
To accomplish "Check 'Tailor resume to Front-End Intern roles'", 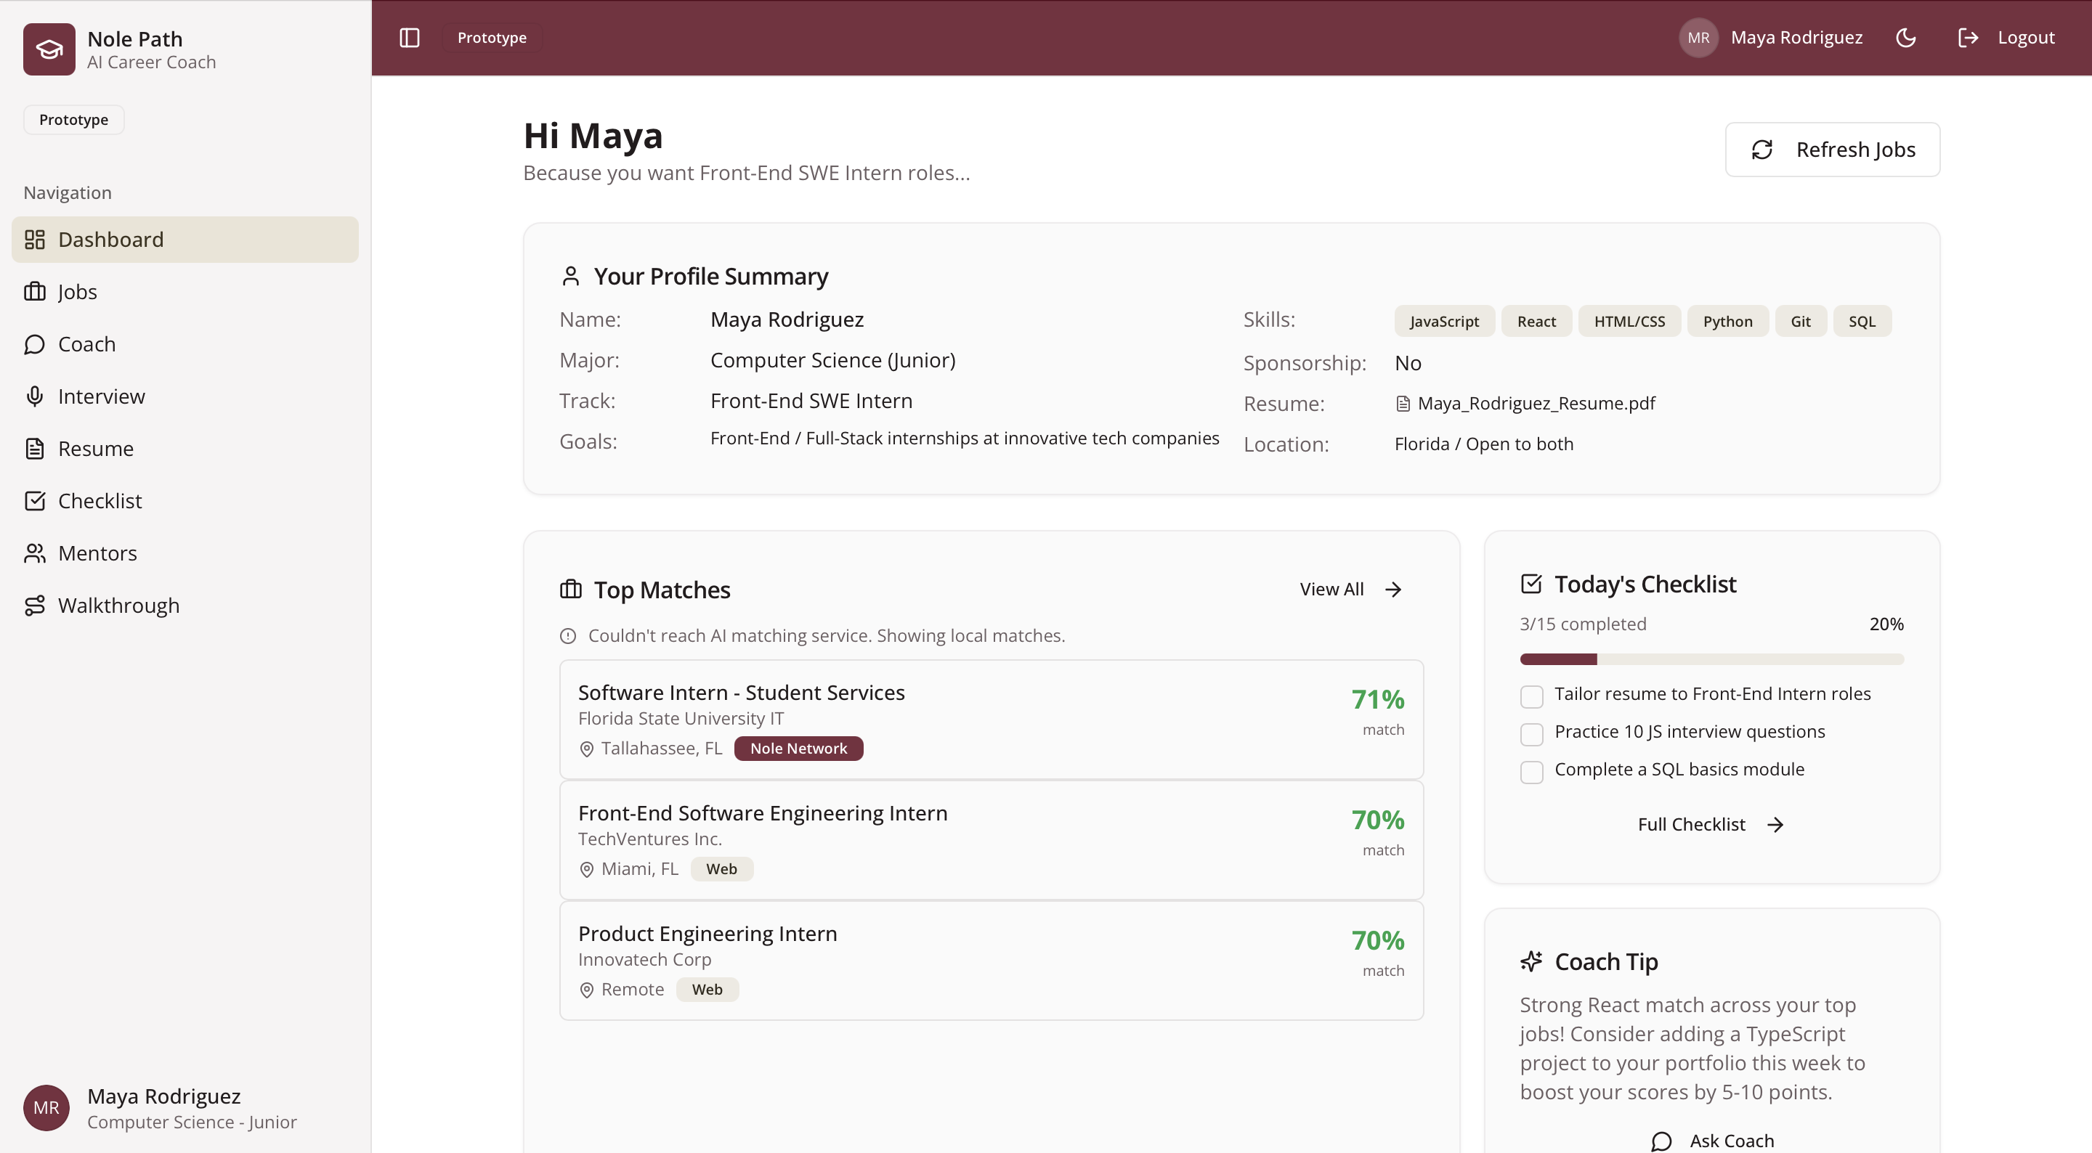I will point(1532,697).
